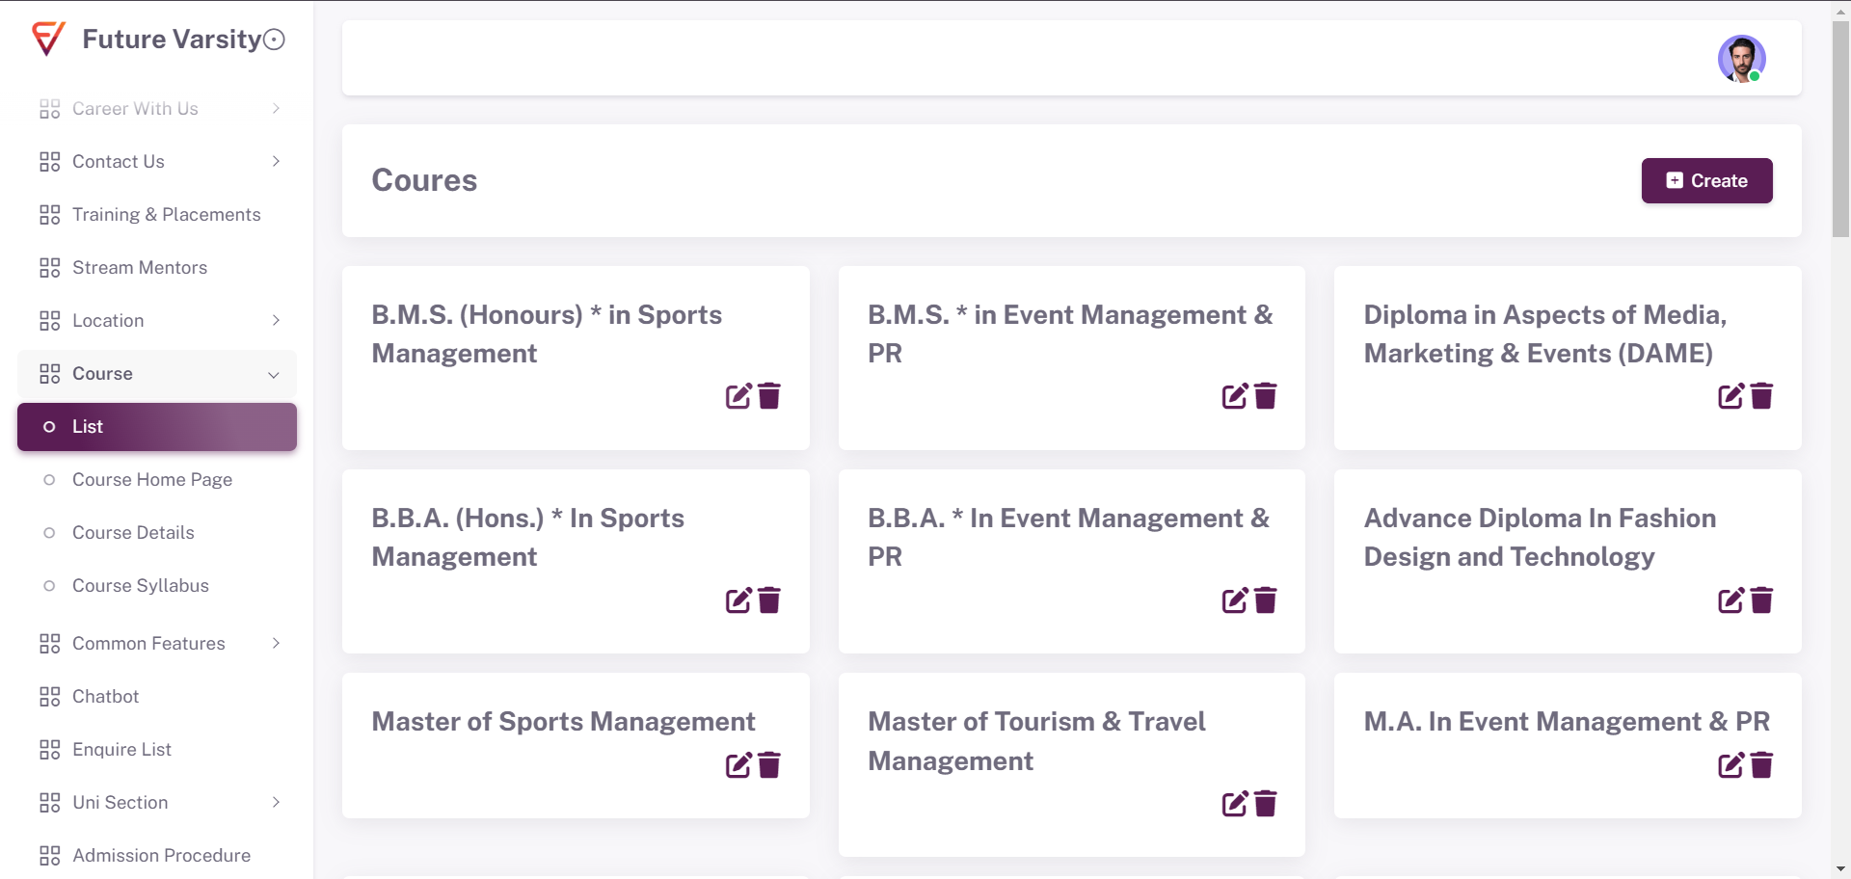Open Course Home Page submenu item

tap(152, 480)
